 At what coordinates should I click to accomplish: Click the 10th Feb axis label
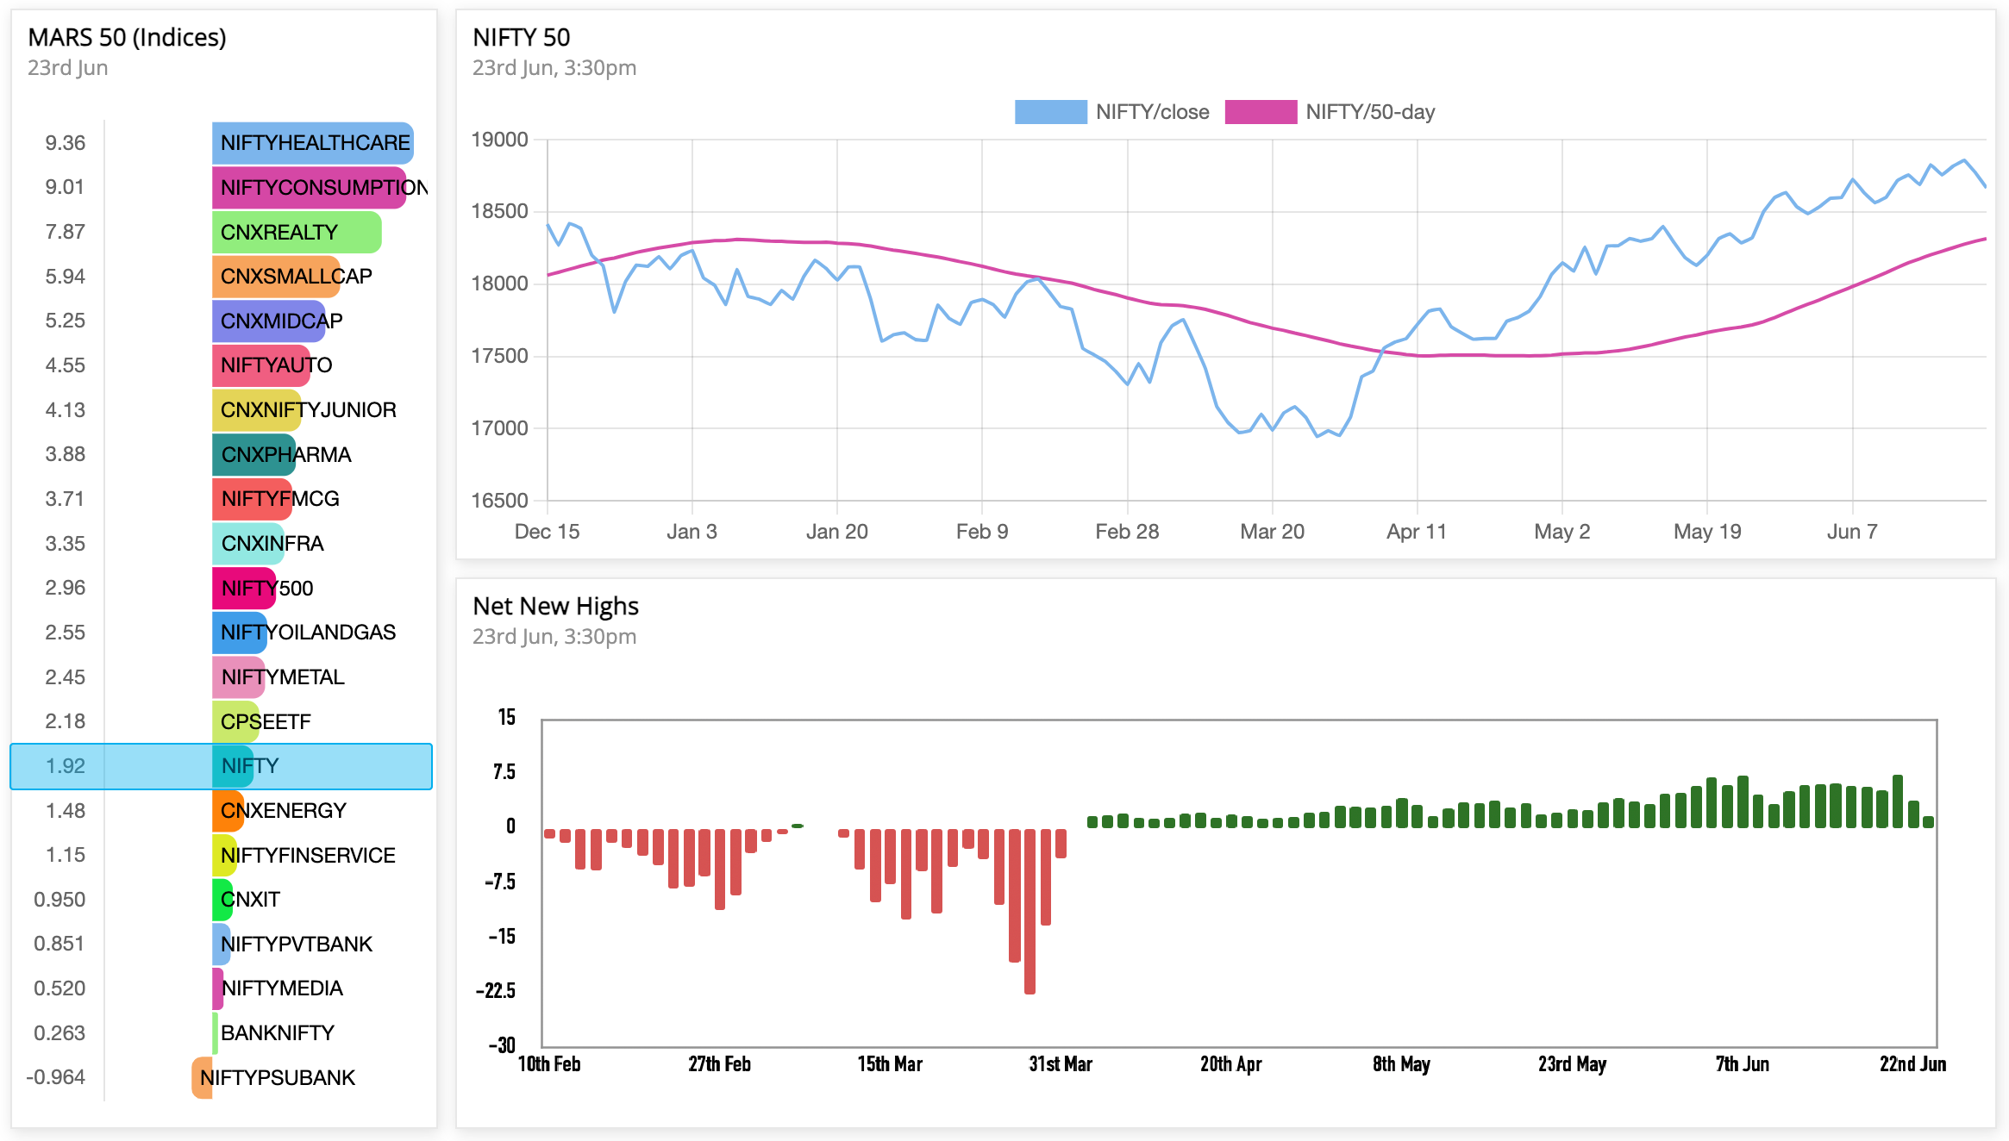(x=549, y=1065)
